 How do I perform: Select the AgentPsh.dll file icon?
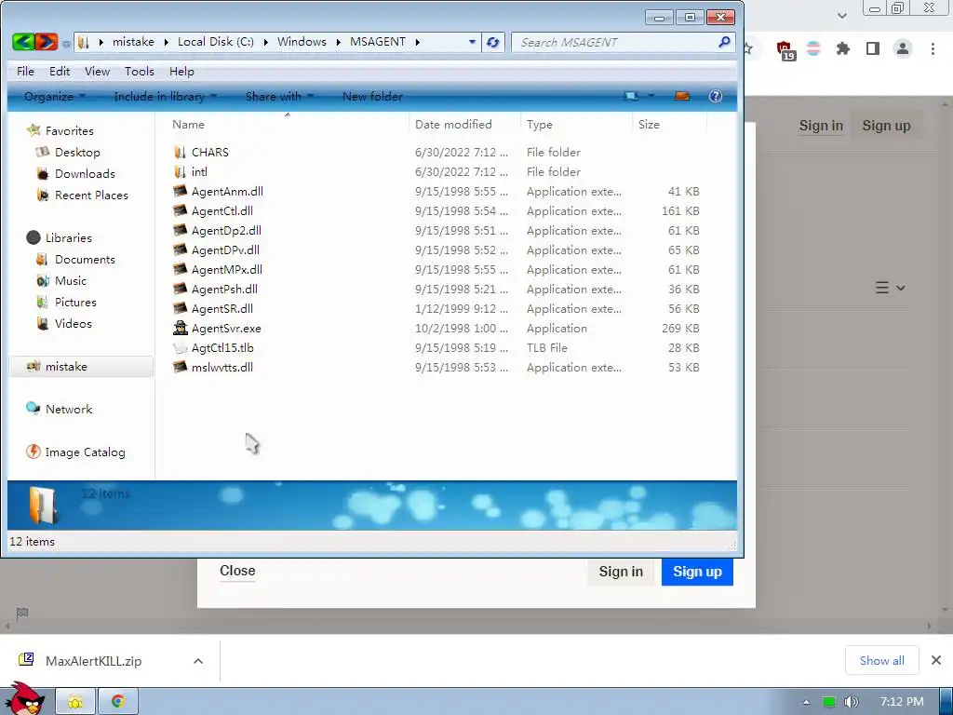pos(180,289)
